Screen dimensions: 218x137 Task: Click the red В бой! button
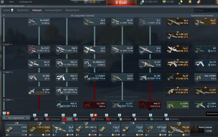121,2
